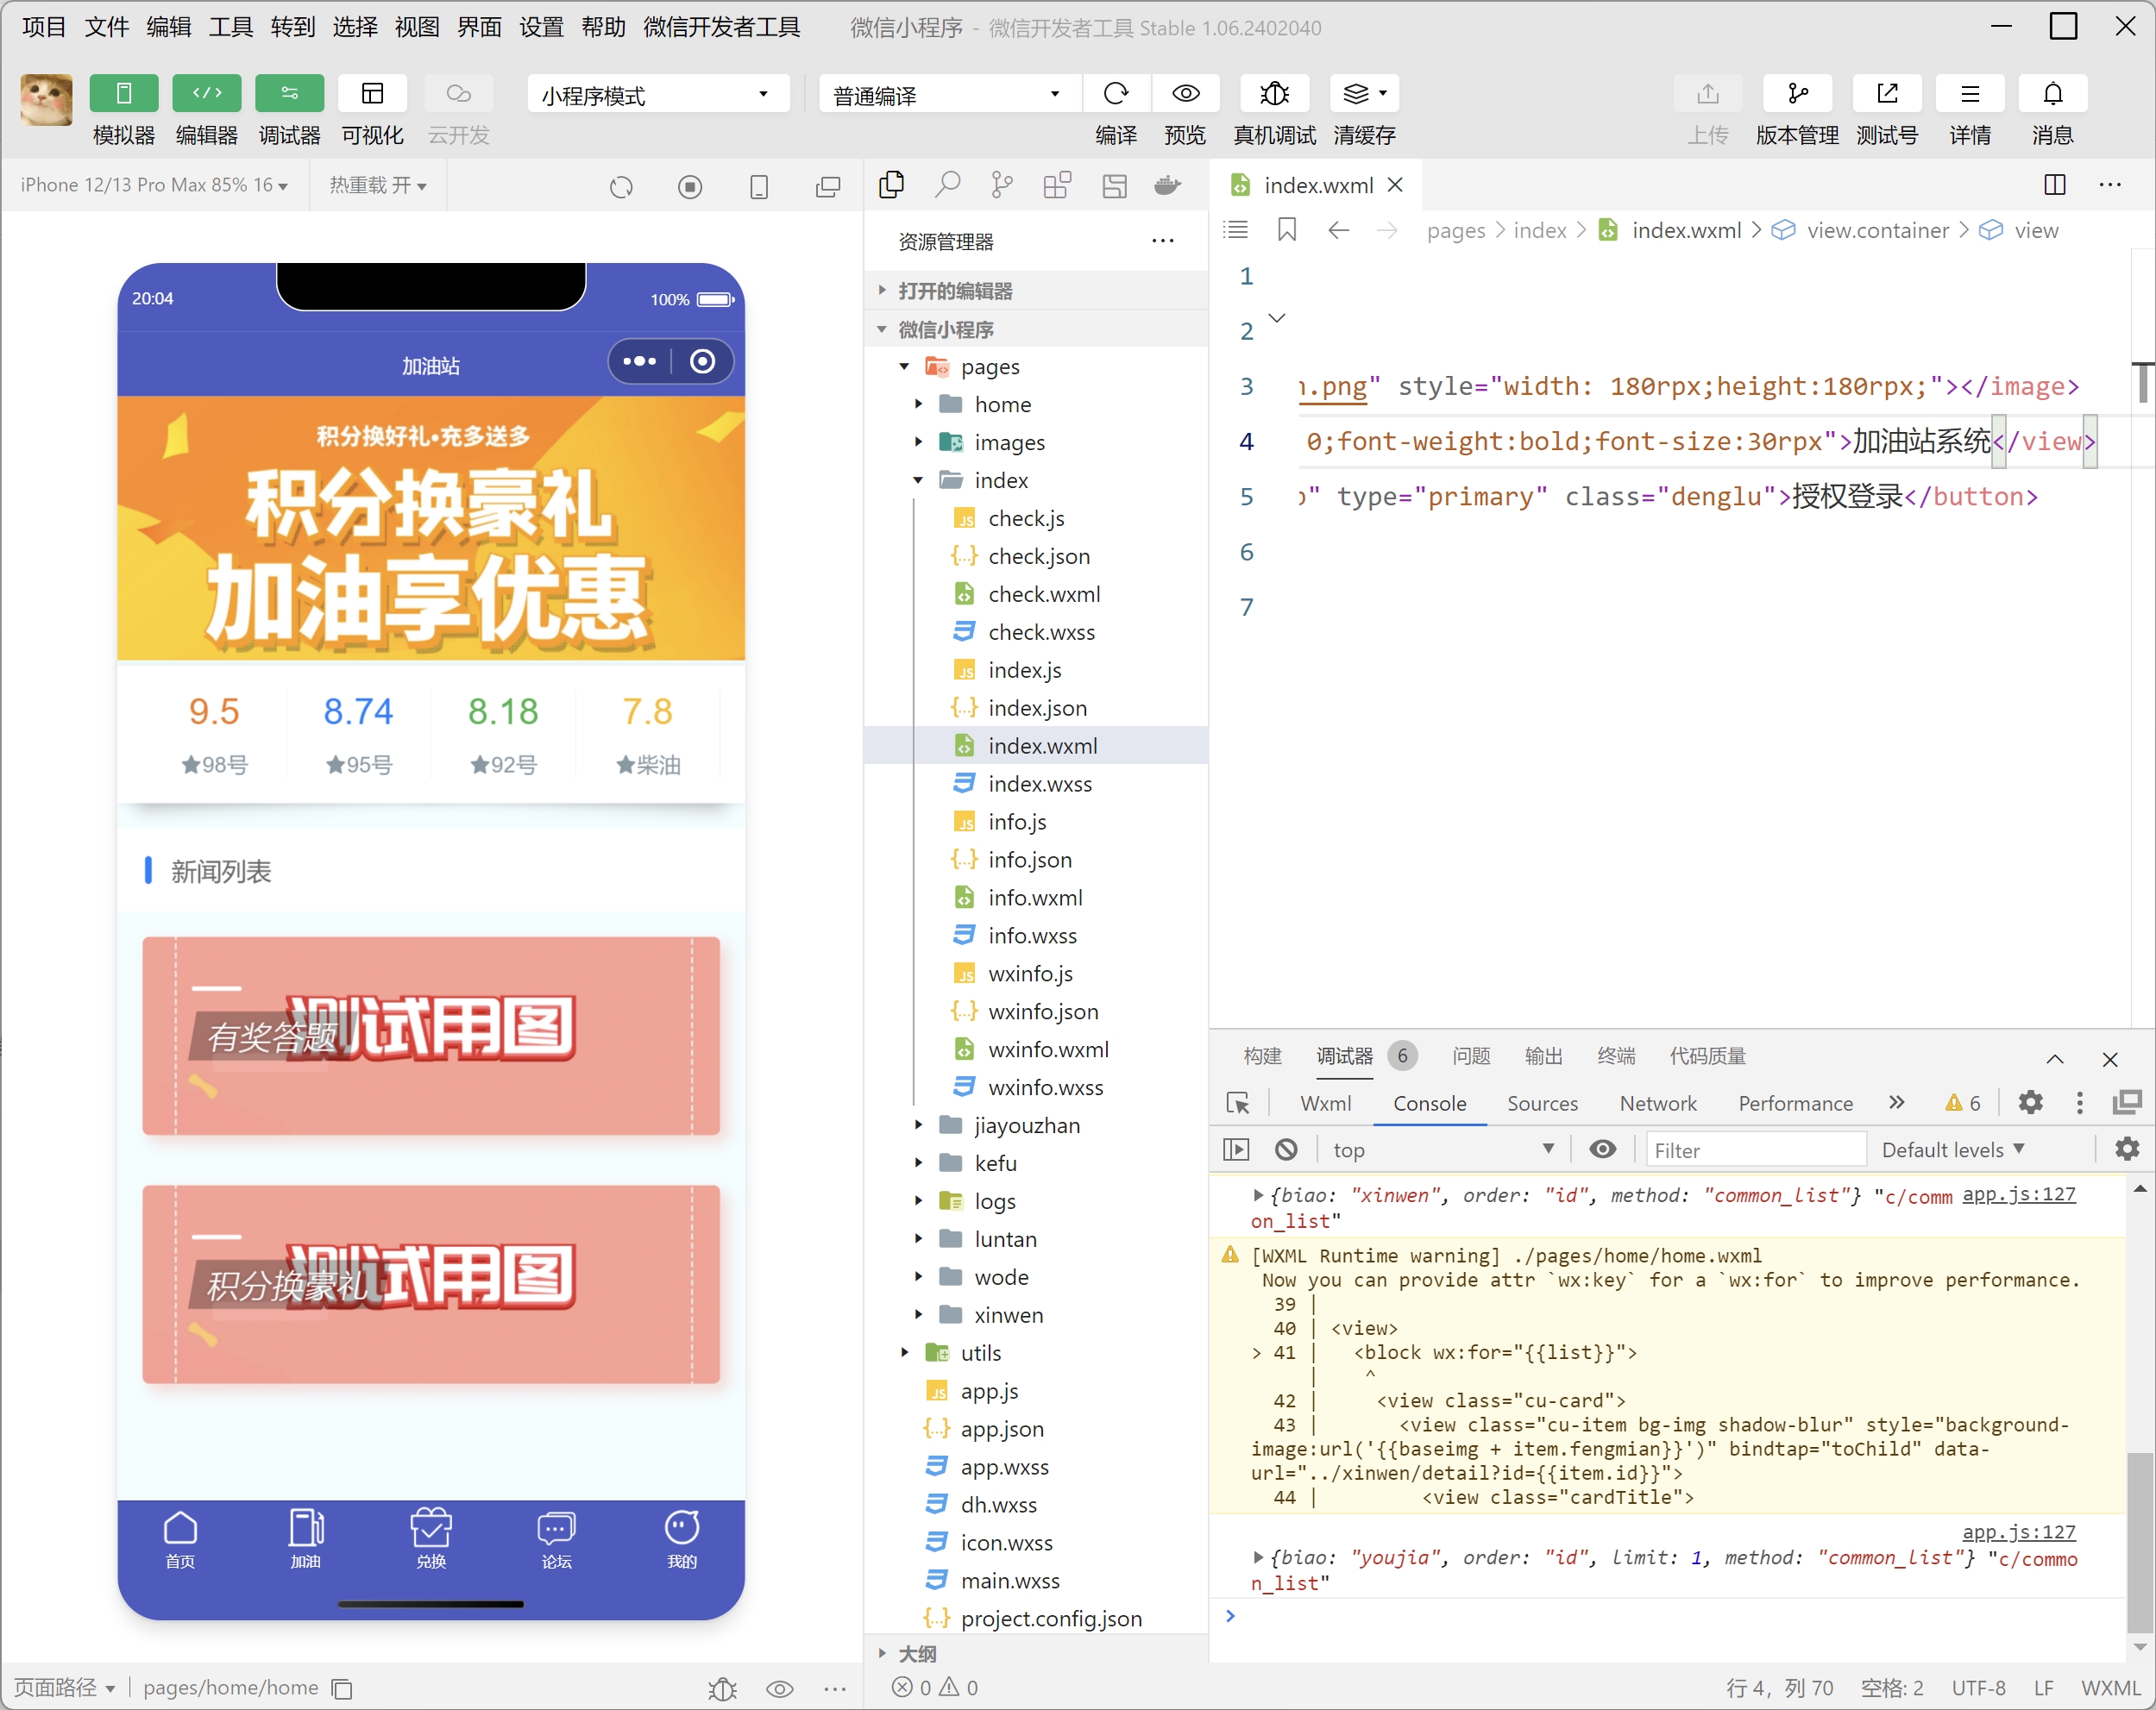Viewport: 2156px width, 1710px height.
Task: Click the go back arrow in editor
Action: point(1339,231)
